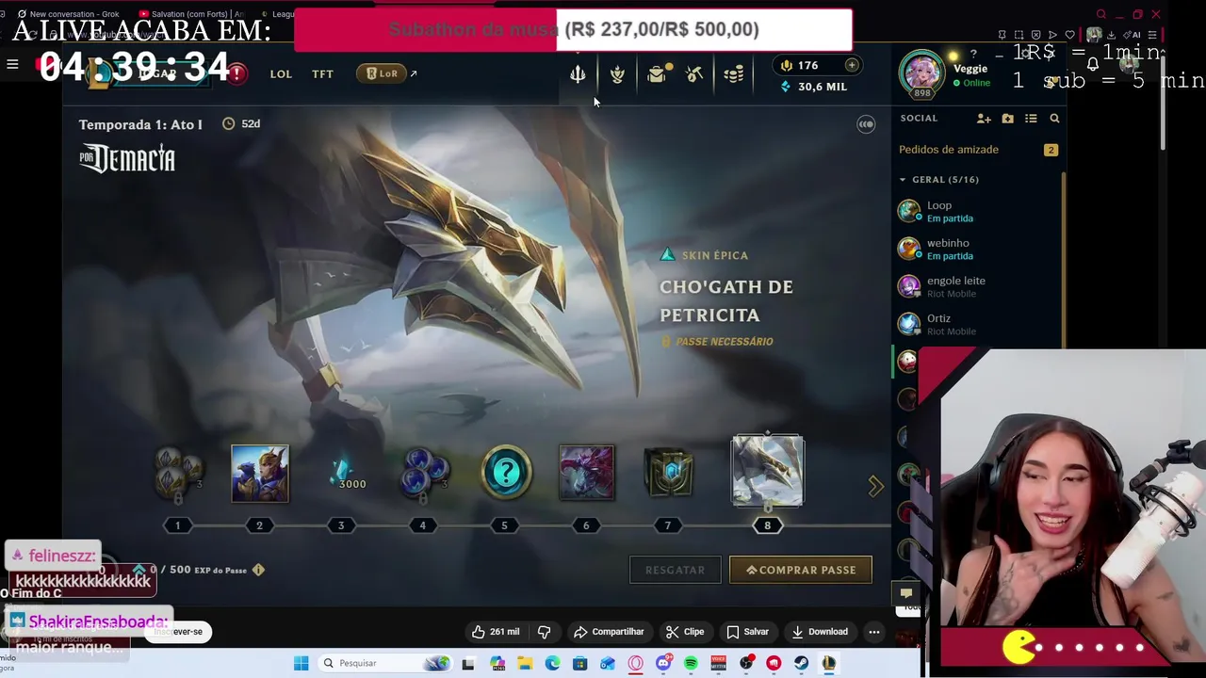Screen dimensions: 1206x678
Task: Search friends with magnifier icon
Action: [1054, 119]
